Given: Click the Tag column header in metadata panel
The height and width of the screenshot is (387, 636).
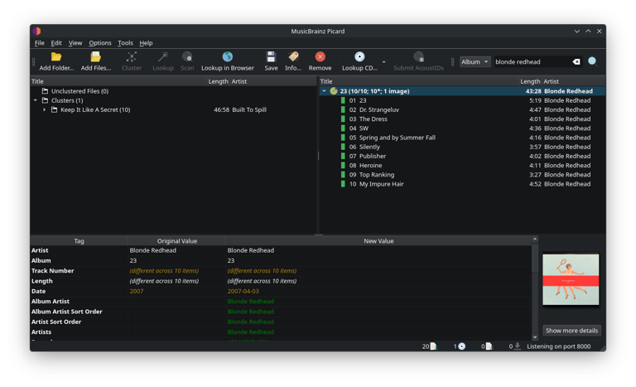Looking at the screenshot, I should pyautogui.click(x=79, y=241).
